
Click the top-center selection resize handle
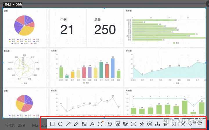pos(104,8)
